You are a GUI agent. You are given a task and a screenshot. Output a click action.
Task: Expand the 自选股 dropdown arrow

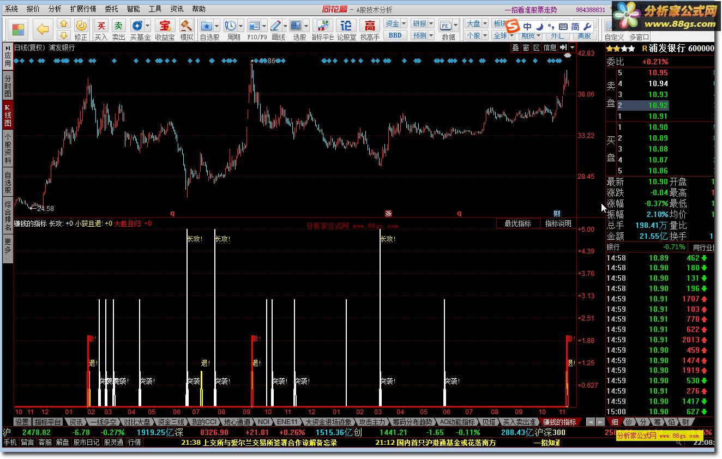(x=217, y=26)
